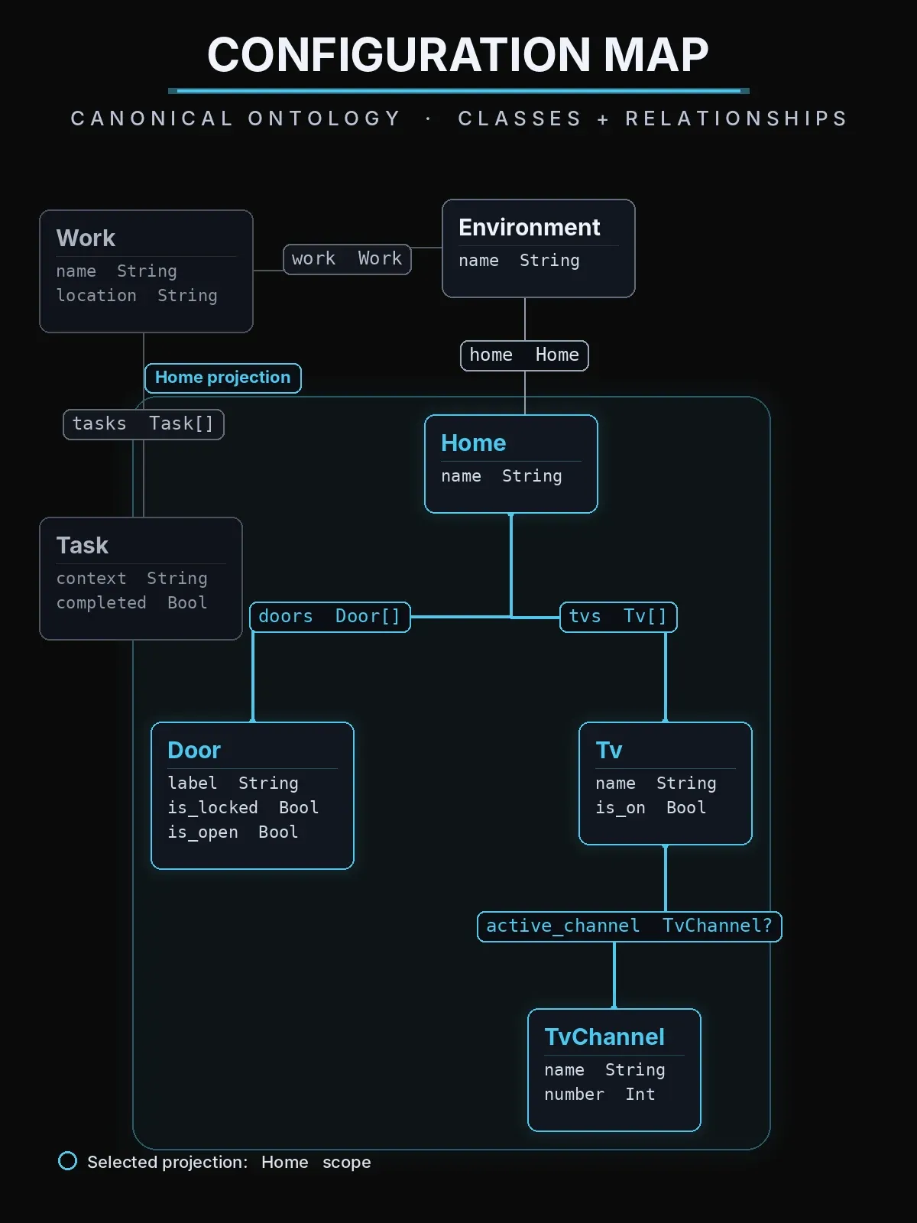Click the Tv class title

pos(609,750)
